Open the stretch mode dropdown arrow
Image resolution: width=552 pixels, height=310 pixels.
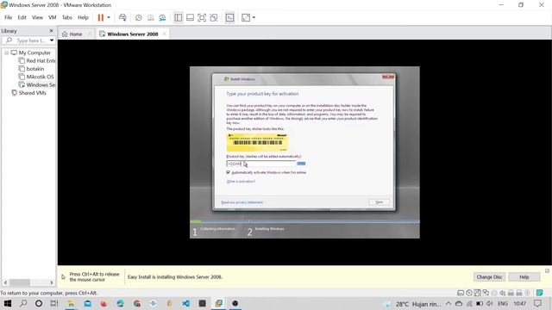pos(254,17)
